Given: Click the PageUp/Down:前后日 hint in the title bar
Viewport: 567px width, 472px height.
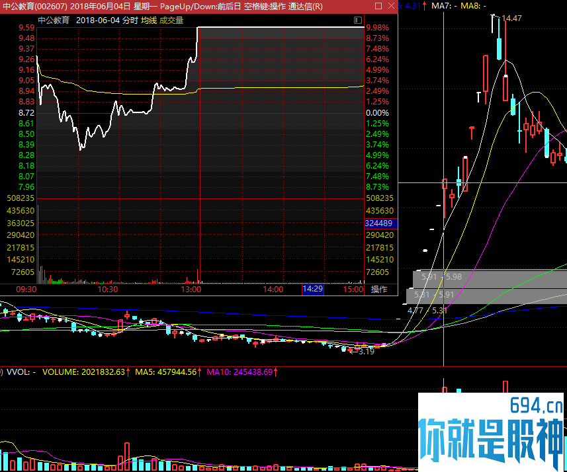Looking at the screenshot, I should [x=200, y=7].
